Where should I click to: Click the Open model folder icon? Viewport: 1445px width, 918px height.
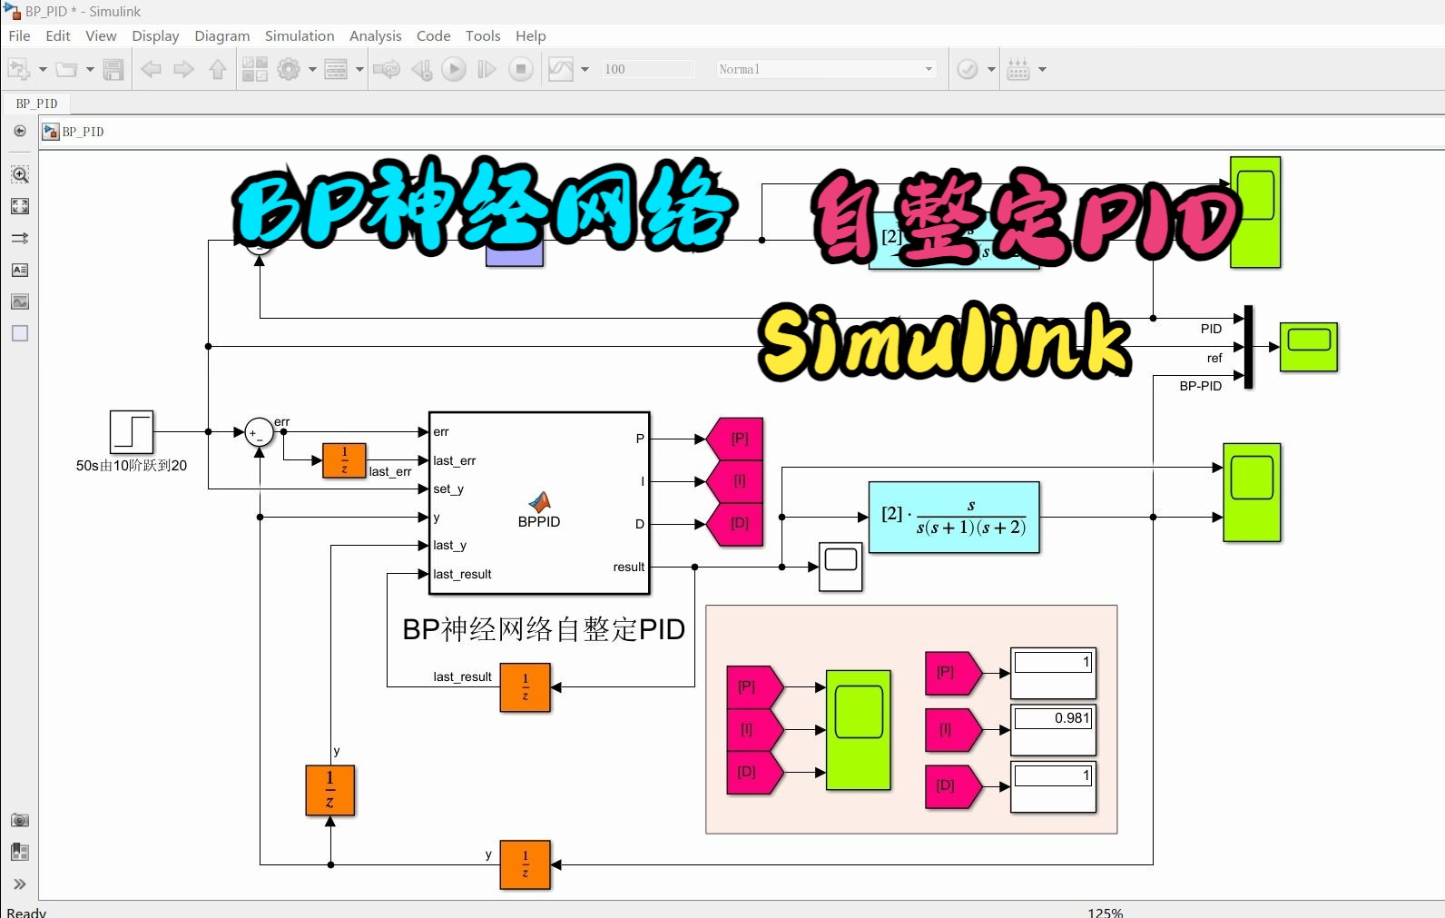66,69
